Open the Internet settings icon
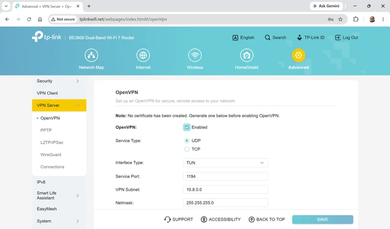The image size is (390, 229). click(143, 55)
